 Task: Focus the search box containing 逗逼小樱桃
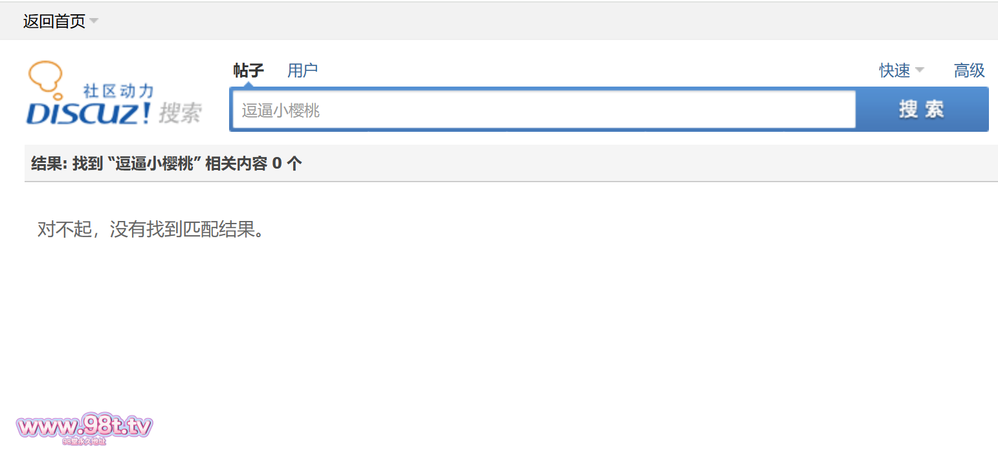544,110
